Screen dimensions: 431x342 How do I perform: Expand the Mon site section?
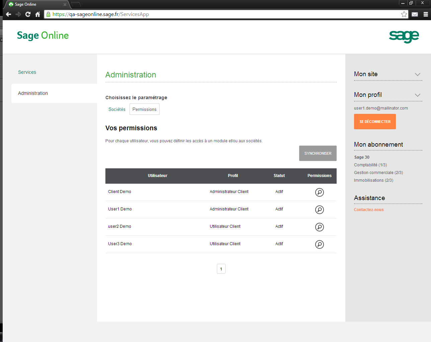pyautogui.click(x=417, y=74)
